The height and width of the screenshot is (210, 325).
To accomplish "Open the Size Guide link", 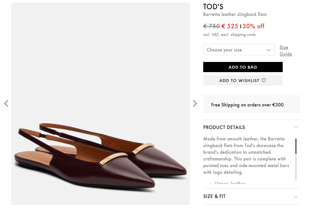I will click(x=285, y=51).
